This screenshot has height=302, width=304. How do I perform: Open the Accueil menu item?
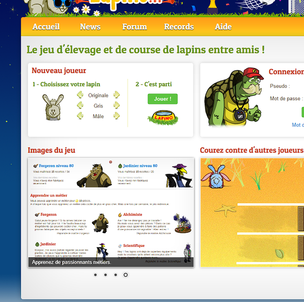(x=46, y=27)
